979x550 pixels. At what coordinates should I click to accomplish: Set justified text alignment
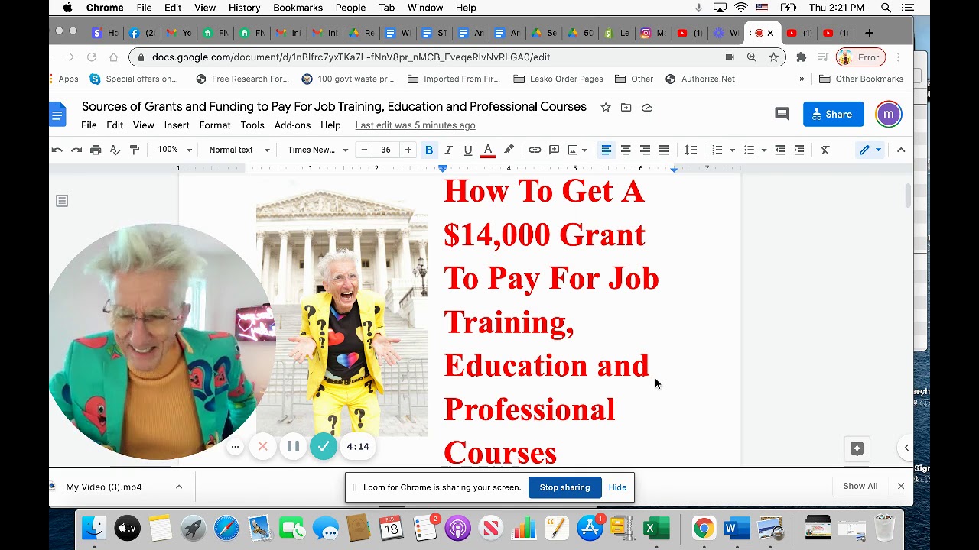click(664, 150)
